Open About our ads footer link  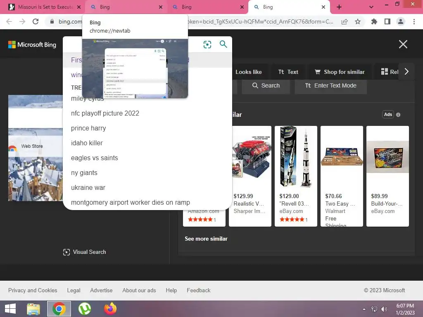139,290
